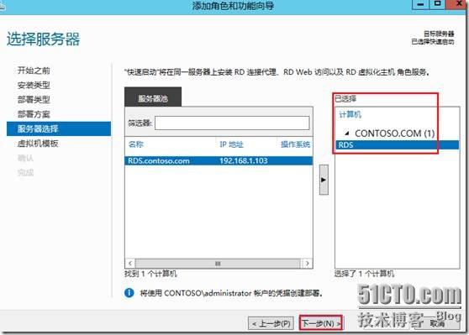
Task: Maximize the wizard window
Action: point(437,4)
